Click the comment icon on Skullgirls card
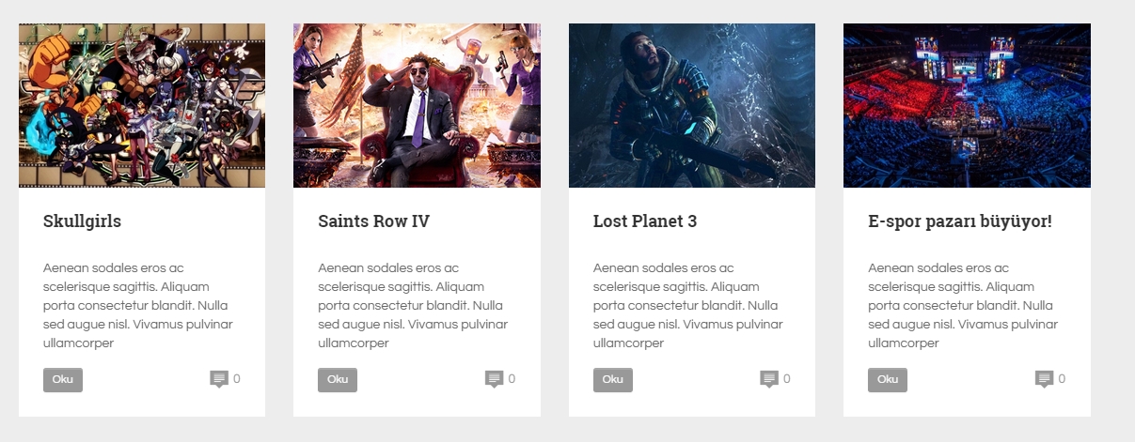Image resolution: width=1135 pixels, height=442 pixels. coord(219,379)
